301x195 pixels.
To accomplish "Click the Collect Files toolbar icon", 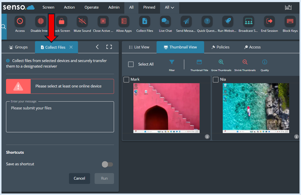I will click(x=144, y=21).
